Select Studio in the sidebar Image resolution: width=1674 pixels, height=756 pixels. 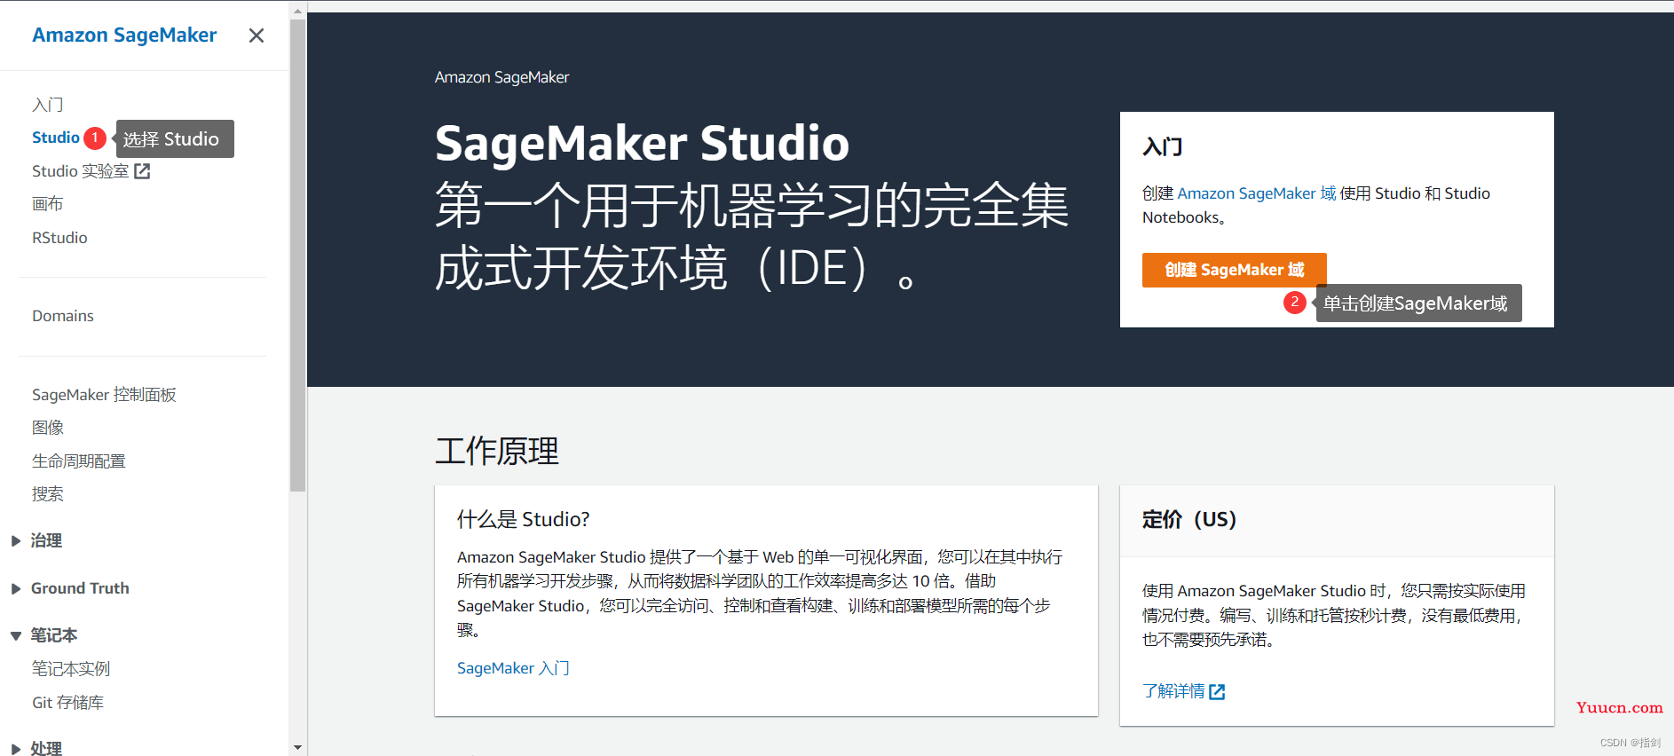56,138
